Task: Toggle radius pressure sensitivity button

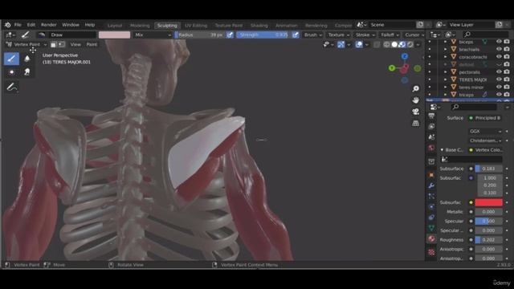Action: [x=230, y=35]
